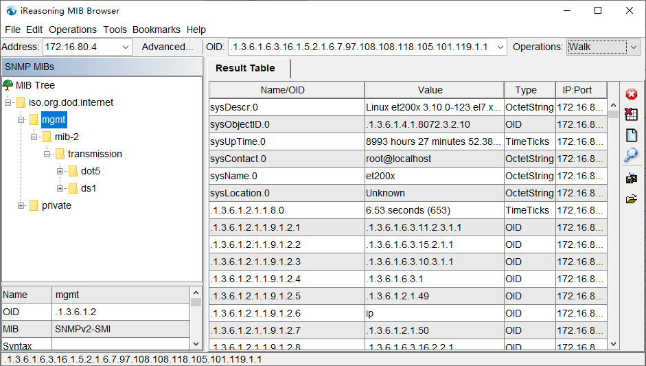The height and width of the screenshot is (366, 646).
Task: Collapse the transmission tree node
Action: (47, 154)
